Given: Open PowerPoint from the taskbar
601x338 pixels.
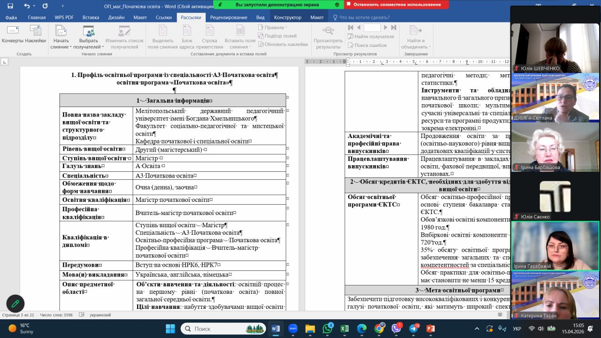Looking at the screenshot, I should tap(431, 329).
